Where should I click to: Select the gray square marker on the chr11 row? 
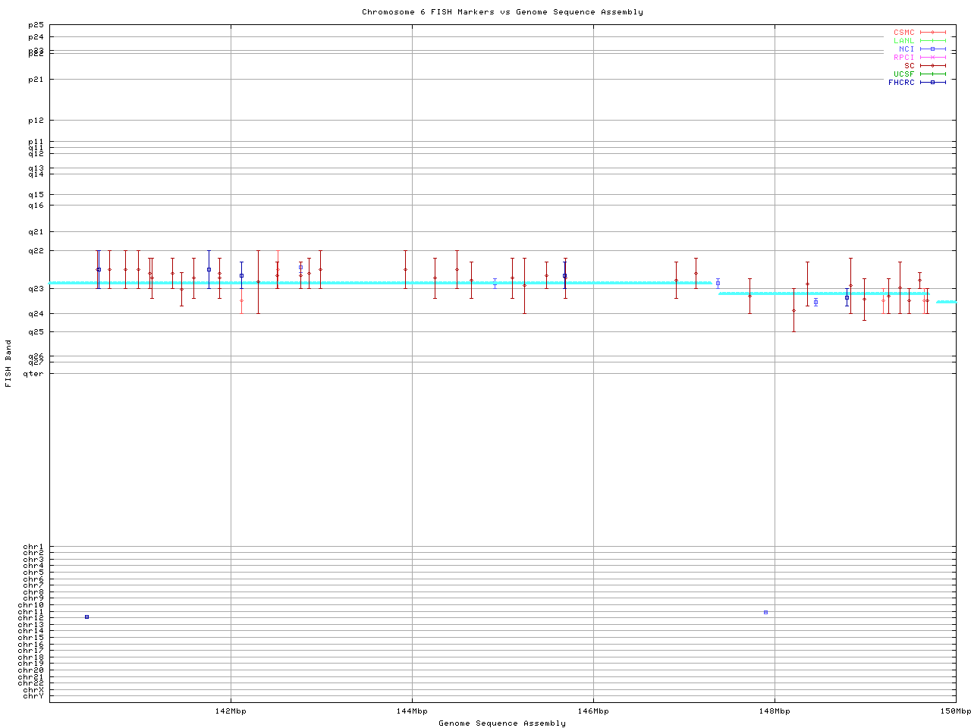(x=765, y=612)
